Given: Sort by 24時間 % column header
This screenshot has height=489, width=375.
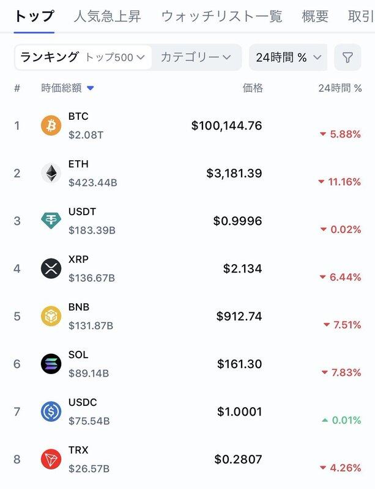Looking at the screenshot, I should [340, 88].
